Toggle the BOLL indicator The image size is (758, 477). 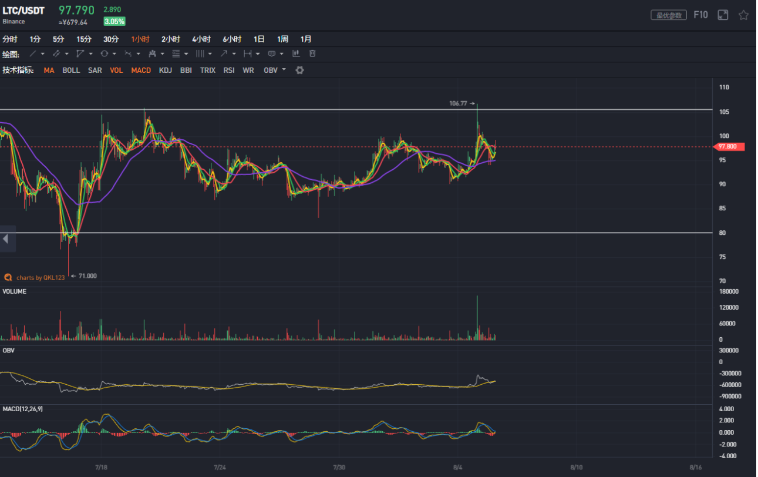point(71,70)
